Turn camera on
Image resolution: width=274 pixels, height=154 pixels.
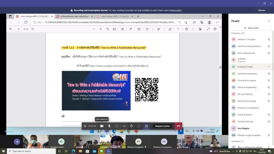102,126
